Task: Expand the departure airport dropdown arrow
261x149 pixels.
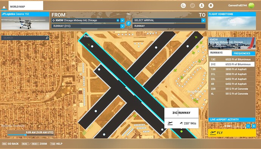Action: tap(122, 20)
